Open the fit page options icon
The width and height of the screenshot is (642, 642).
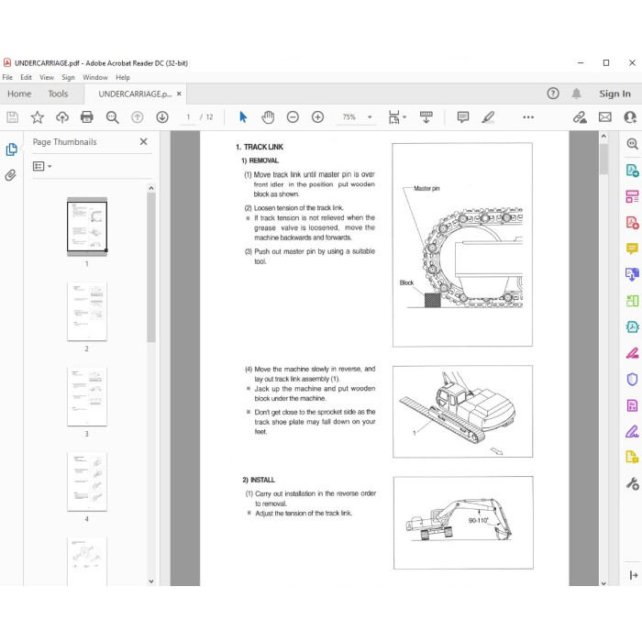click(393, 117)
